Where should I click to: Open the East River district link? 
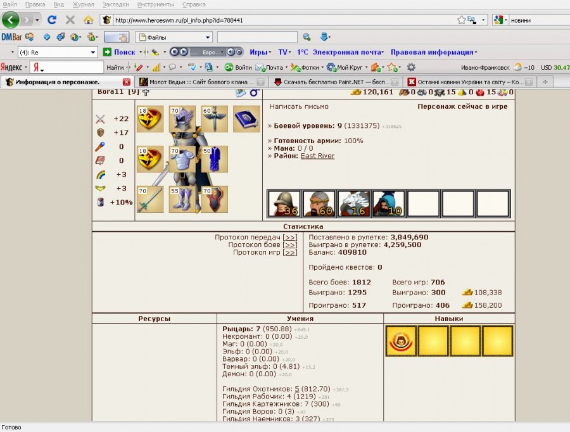(317, 156)
